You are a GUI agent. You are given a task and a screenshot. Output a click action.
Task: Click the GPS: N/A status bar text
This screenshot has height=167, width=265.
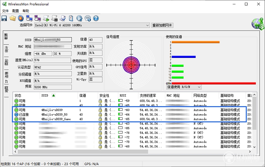91,164
